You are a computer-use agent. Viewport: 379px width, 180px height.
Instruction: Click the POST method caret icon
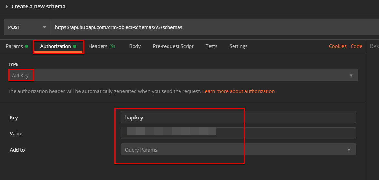(44, 27)
